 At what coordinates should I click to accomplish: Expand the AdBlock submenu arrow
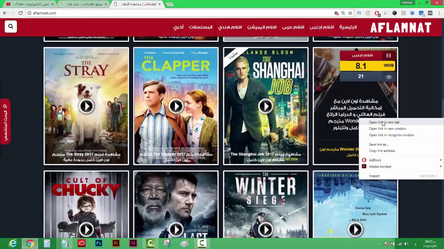pos(441,160)
